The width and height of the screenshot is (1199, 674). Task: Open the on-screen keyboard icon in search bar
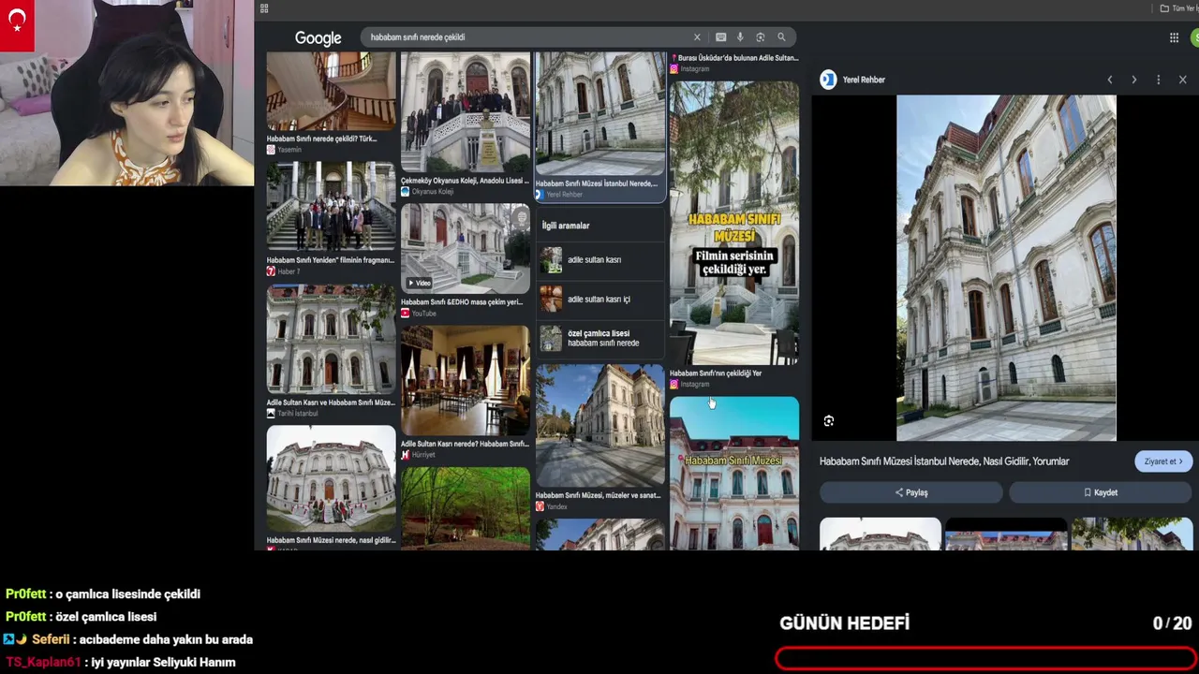(x=720, y=37)
